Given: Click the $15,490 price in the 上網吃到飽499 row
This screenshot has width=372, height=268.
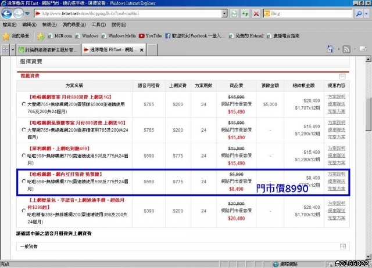Looking at the screenshot, I should tap(237, 163).
